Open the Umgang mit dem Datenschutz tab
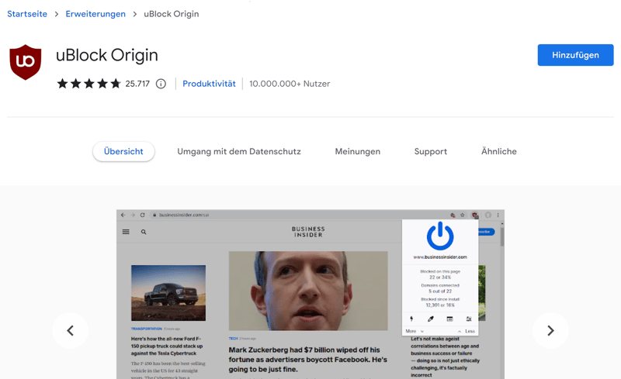The width and height of the screenshot is (621, 379). [x=238, y=152]
